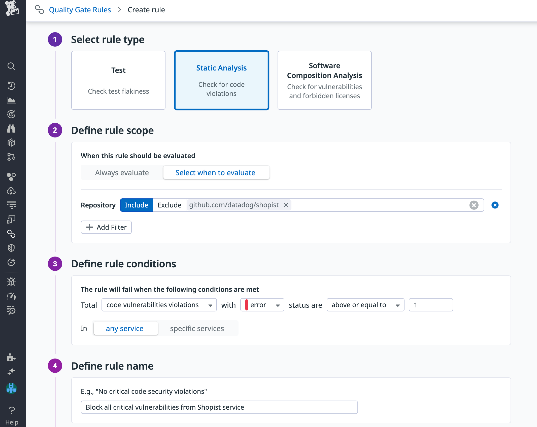Click the Add Filter button

coord(106,227)
